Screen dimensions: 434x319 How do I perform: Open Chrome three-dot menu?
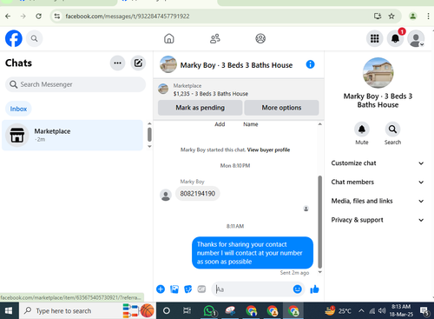428,17
